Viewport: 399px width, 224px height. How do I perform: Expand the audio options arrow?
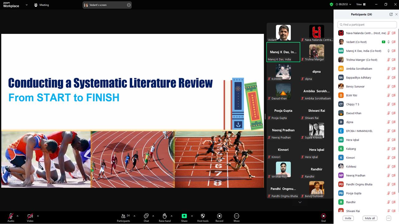[x=17, y=216]
